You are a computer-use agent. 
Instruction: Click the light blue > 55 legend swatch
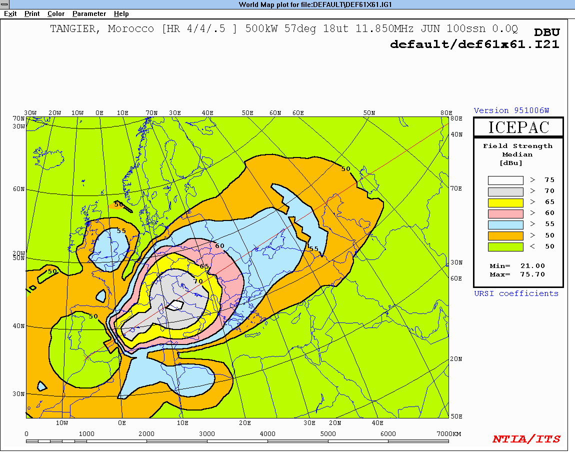tap(505, 224)
